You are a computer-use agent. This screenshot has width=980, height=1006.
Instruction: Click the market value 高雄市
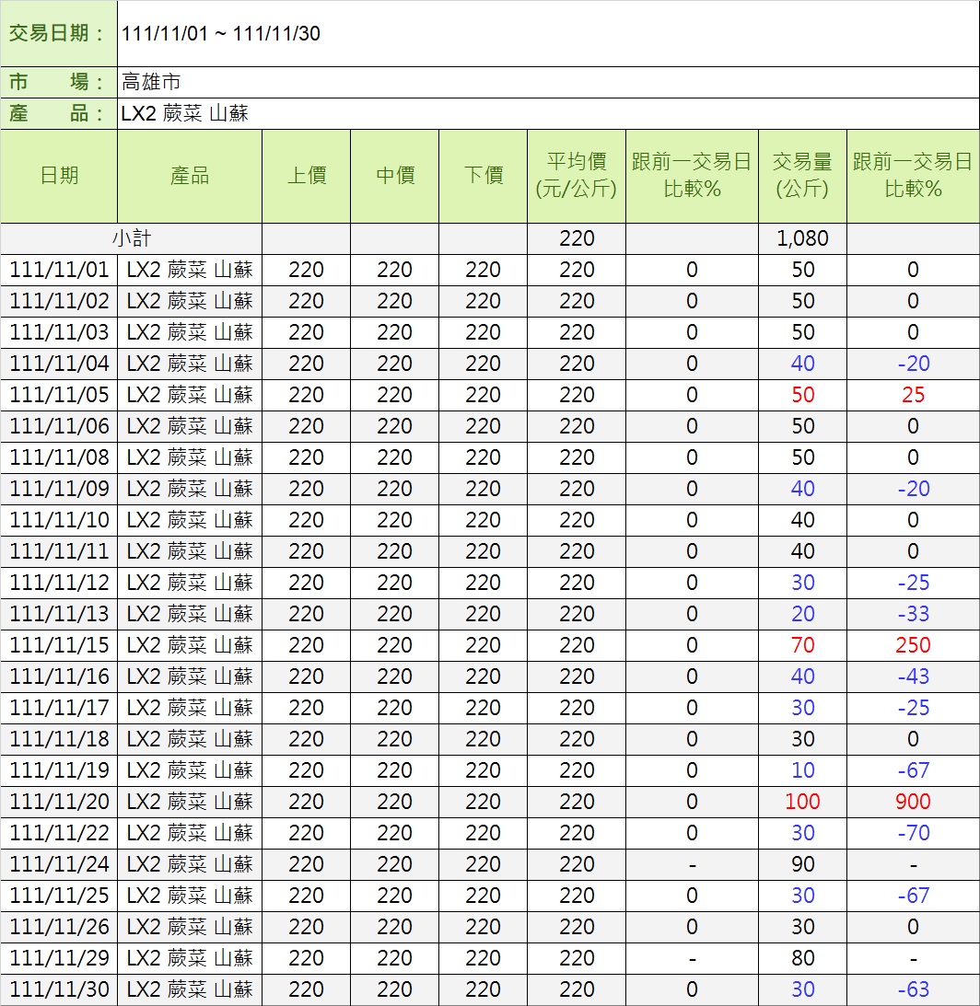click(151, 82)
